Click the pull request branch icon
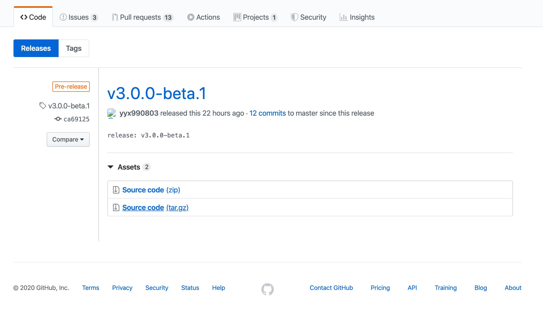 coord(115,17)
